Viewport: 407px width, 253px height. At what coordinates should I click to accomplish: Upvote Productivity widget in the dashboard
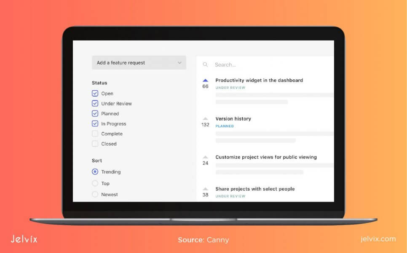[205, 80]
